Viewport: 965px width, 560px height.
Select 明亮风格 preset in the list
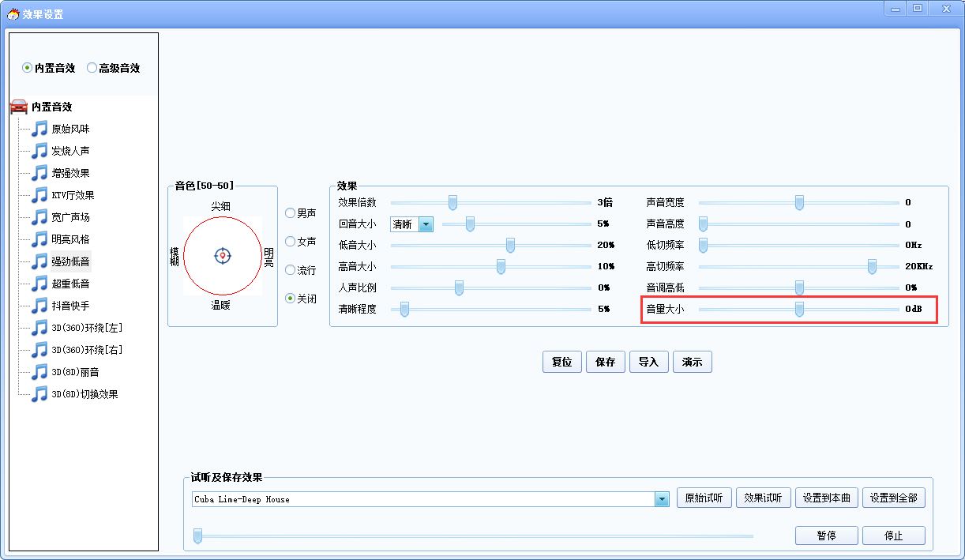pos(70,239)
